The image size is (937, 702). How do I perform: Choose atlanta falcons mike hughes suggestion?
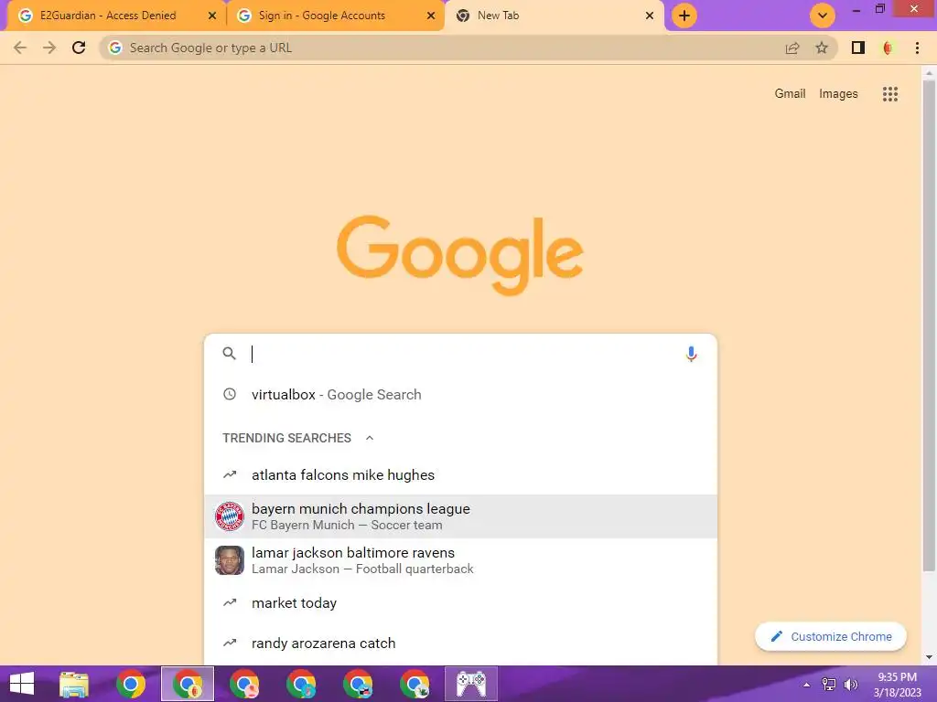point(460,475)
